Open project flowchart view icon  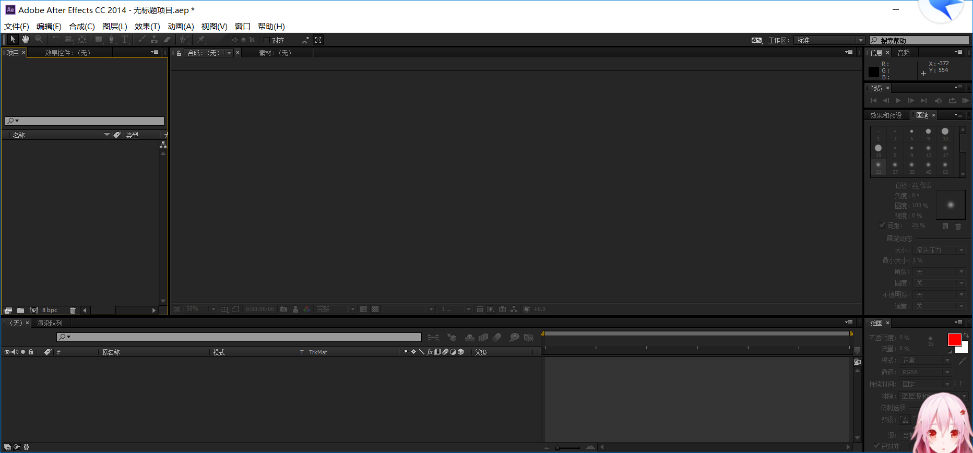163,145
